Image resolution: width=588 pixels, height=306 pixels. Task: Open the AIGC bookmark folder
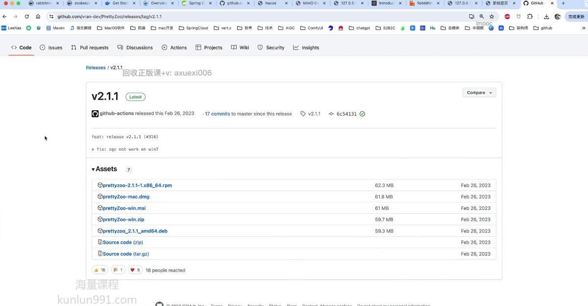click(x=286, y=28)
